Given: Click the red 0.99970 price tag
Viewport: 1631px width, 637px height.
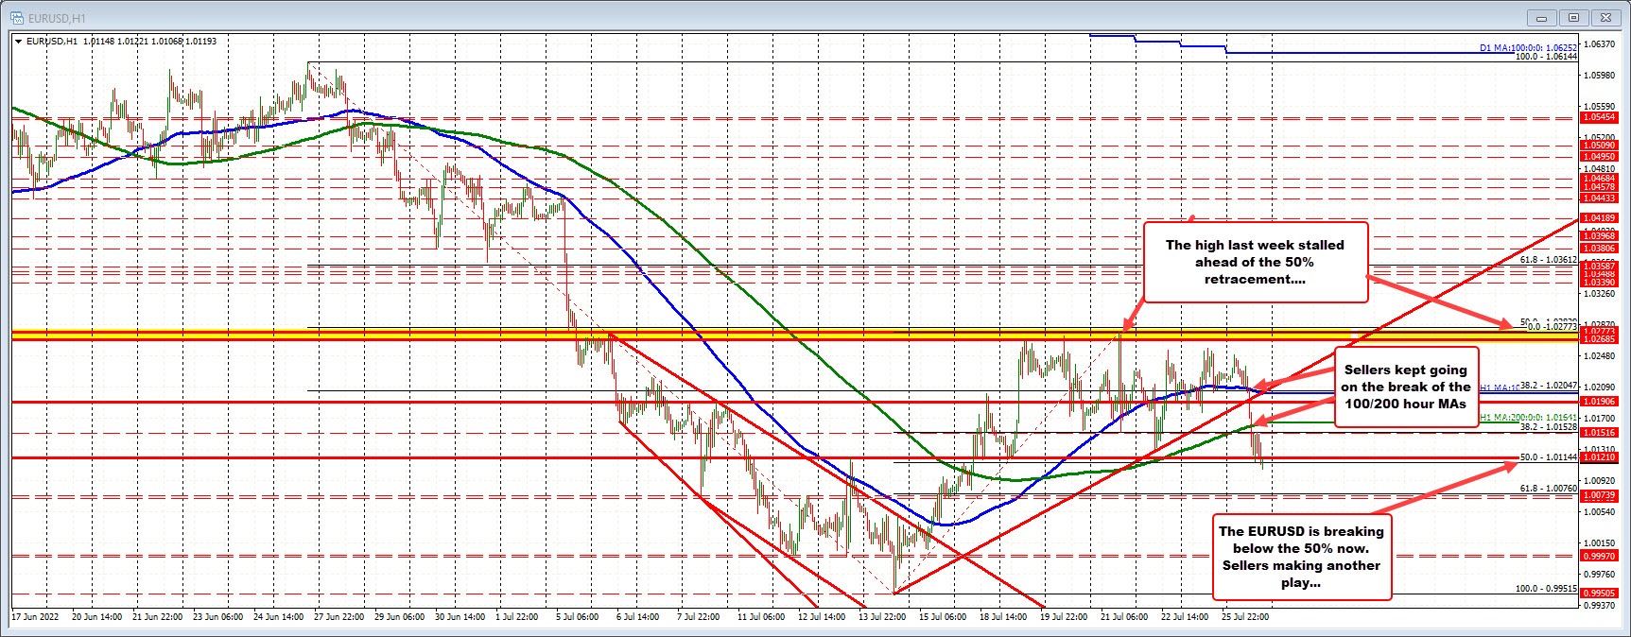Looking at the screenshot, I should (1599, 556).
